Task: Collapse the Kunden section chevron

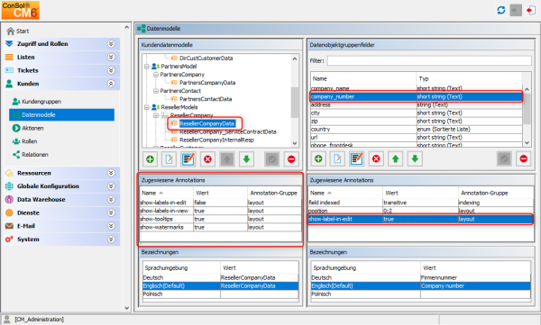Action: pos(111,84)
